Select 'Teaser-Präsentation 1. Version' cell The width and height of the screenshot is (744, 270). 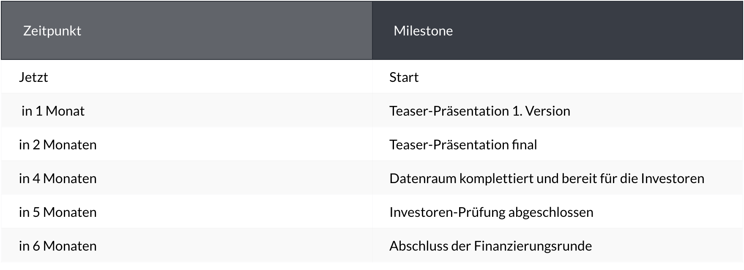[x=479, y=111]
